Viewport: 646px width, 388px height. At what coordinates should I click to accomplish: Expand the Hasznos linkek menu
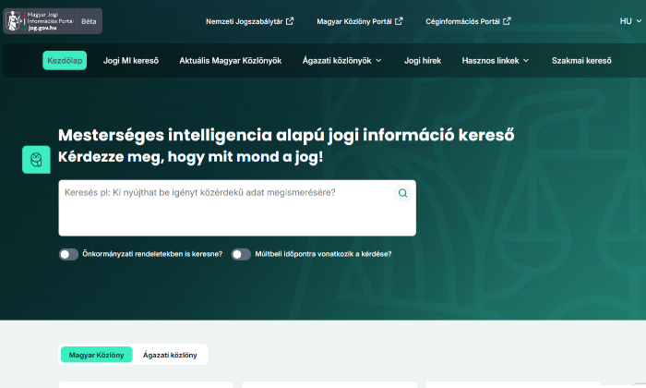pos(496,61)
